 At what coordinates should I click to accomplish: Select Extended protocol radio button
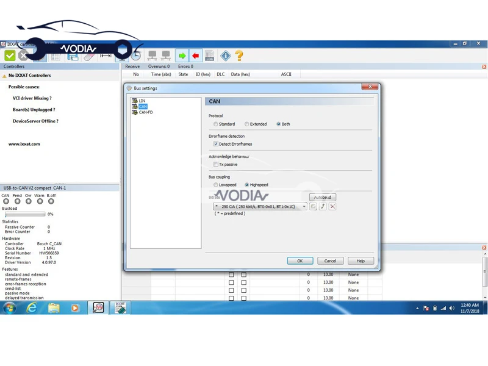click(247, 124)
